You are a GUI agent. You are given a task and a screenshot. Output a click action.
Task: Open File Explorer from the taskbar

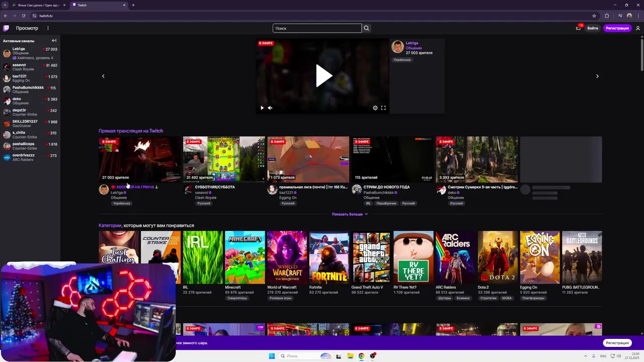[350, 356]
